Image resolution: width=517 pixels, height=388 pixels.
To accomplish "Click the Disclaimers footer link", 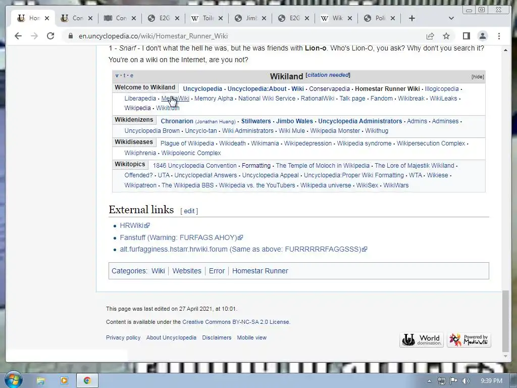I will pos(217,337).
